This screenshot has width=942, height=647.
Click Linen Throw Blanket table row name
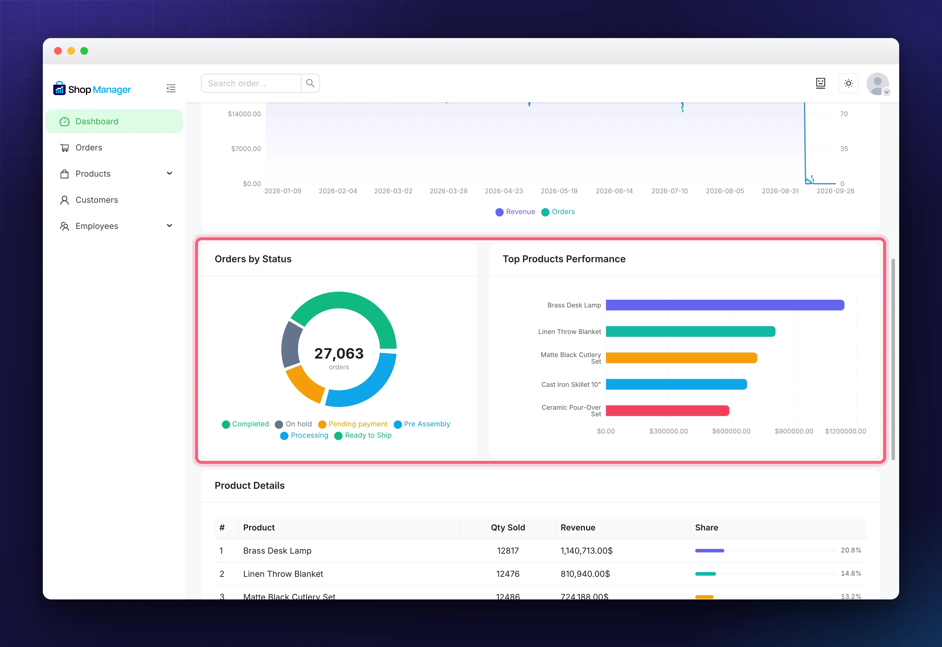click(283, 574)
